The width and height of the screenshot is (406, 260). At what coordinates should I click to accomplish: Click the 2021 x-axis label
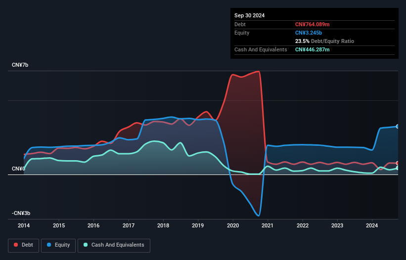click(268, 225)
